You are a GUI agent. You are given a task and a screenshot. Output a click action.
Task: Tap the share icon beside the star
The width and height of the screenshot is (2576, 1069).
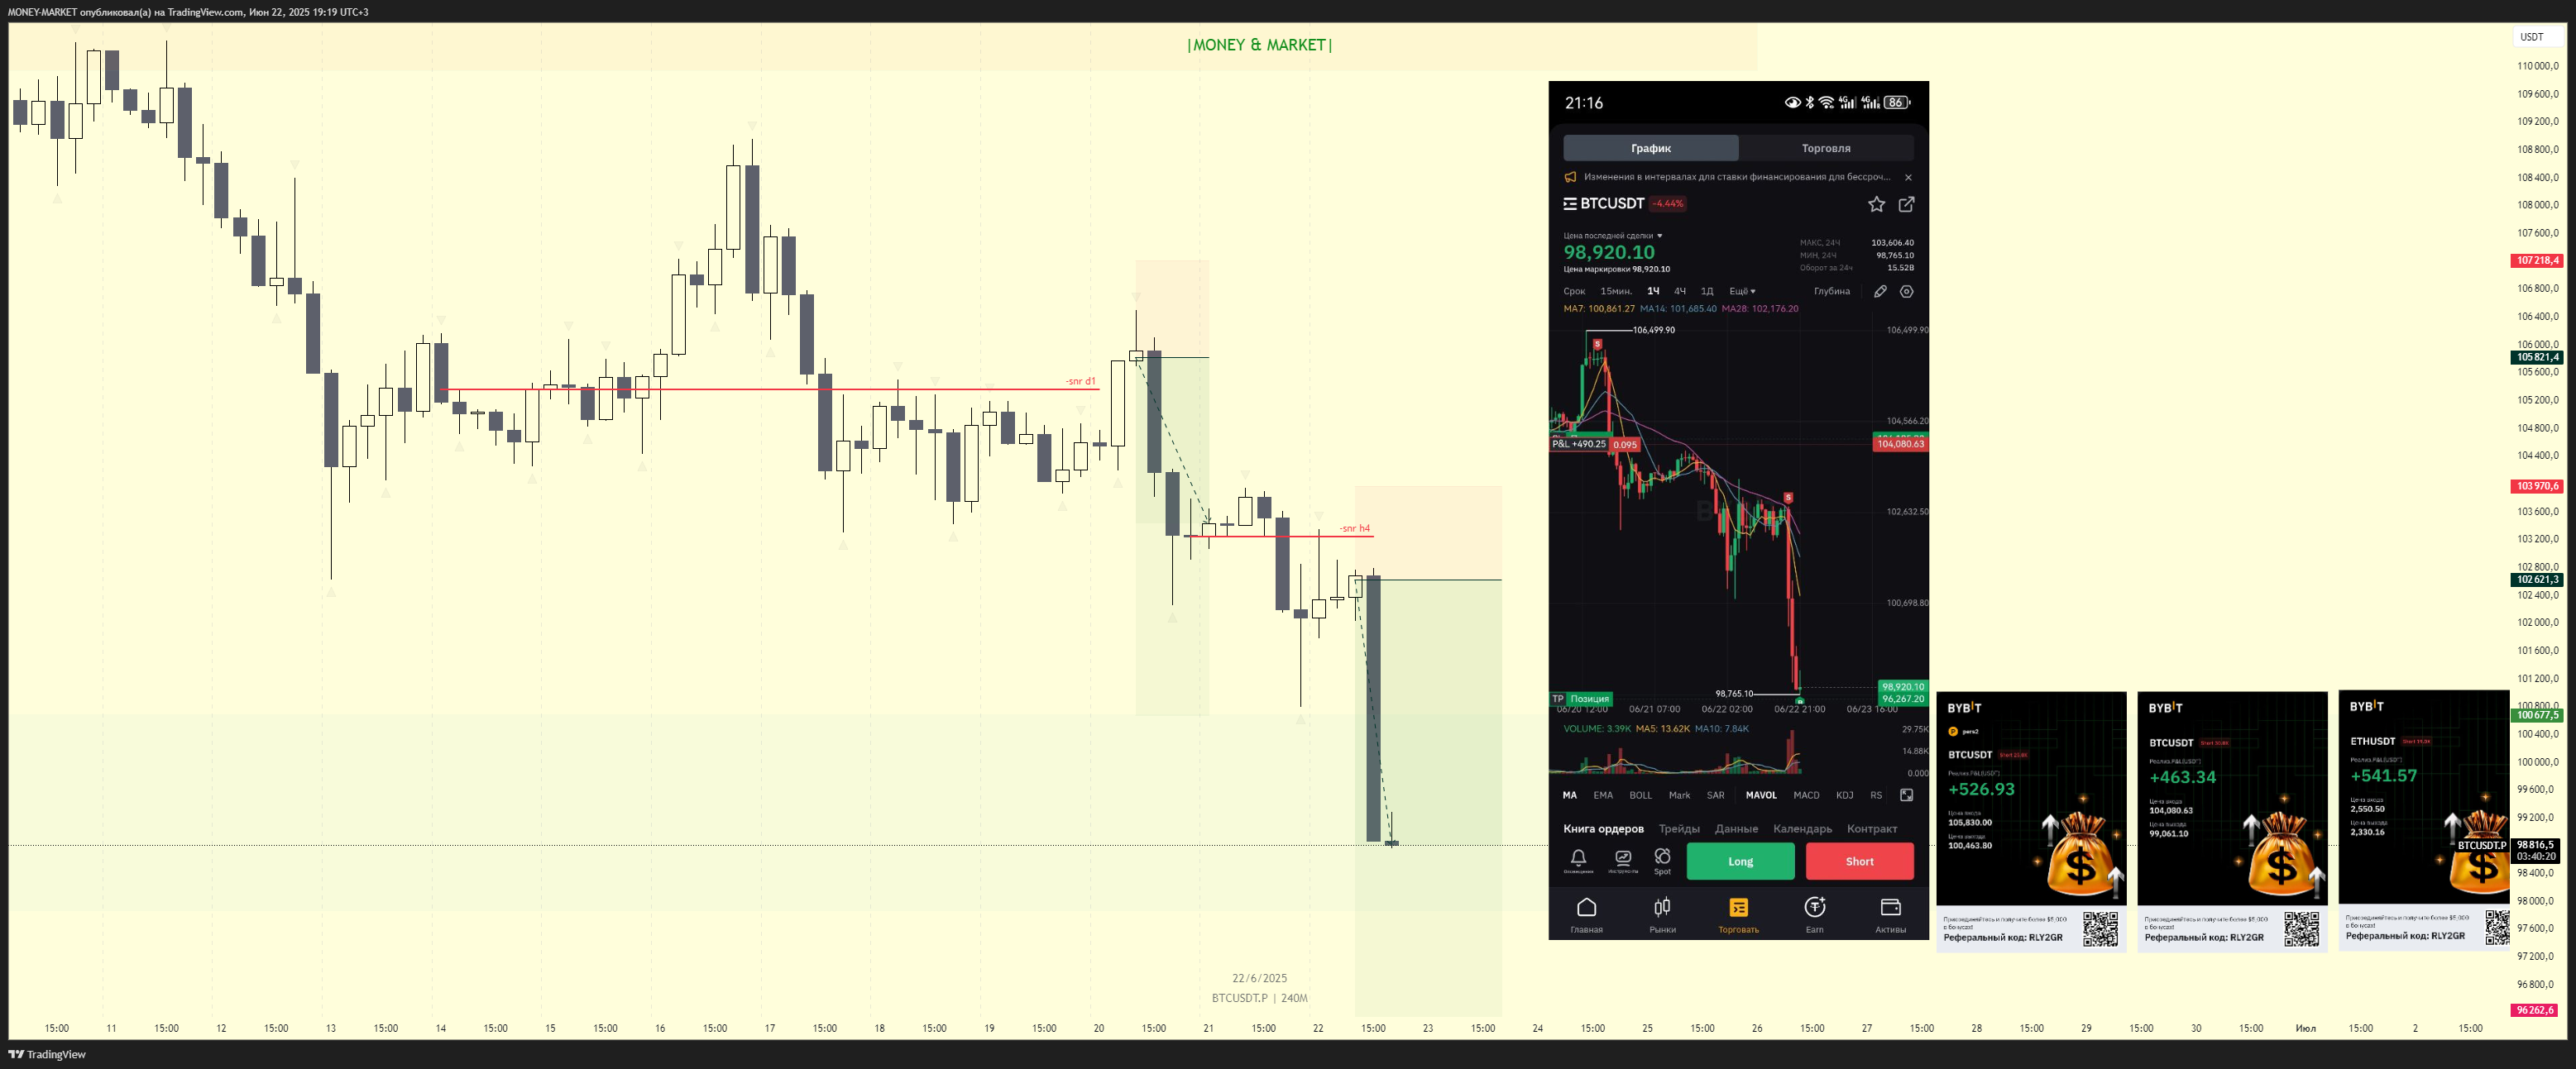(x=1907, y=204)
